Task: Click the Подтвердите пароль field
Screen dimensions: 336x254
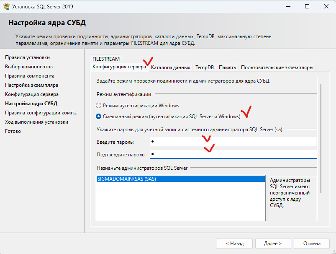Action: pos(233,154)
